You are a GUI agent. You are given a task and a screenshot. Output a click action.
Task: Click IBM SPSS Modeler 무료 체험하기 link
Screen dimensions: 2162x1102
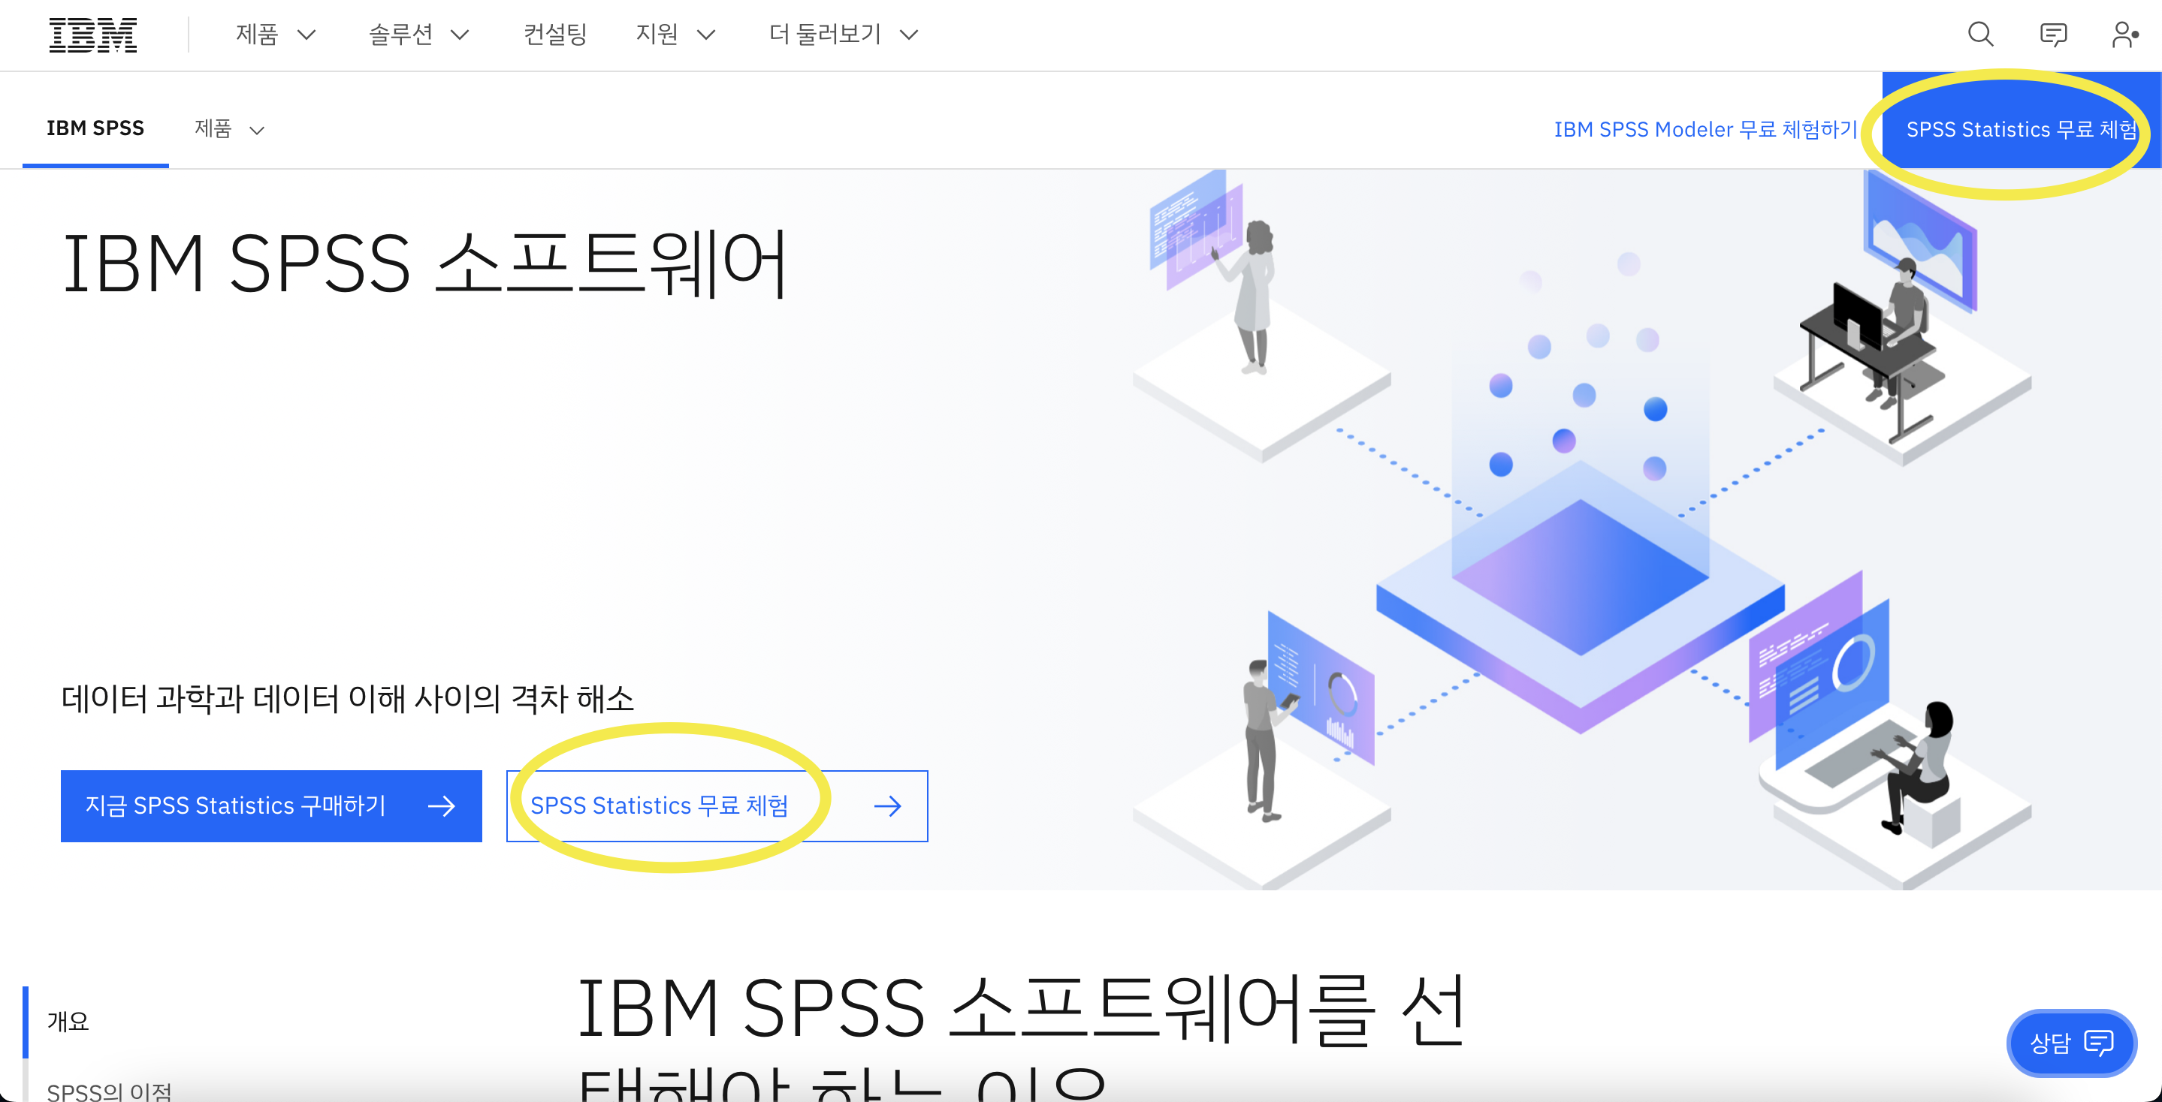pyautogui.click(x=1705, y=129)
